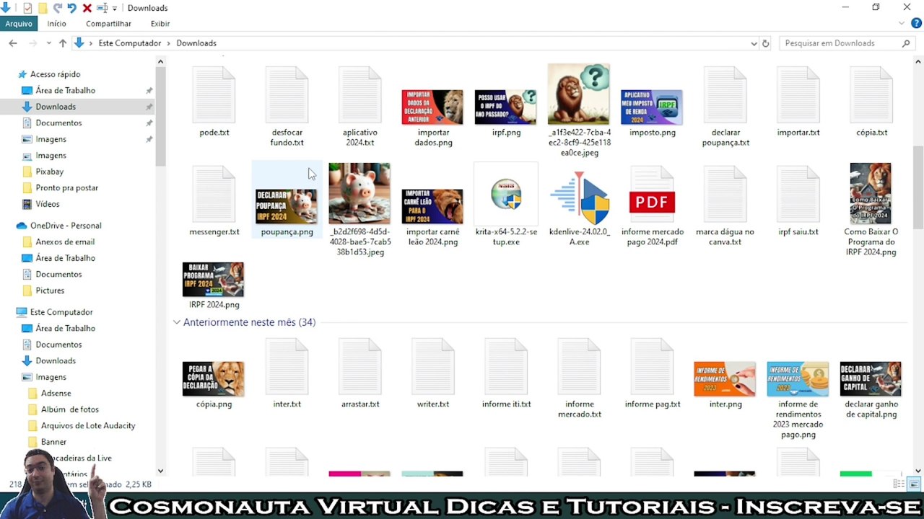The image size is (924, 519).
Task: Expand the breadcrumb chevron before Este Computador
Action: [x=91, y=43]
